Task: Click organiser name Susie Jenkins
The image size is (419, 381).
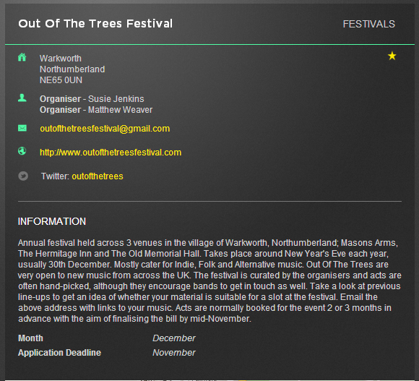Action: 116,99
